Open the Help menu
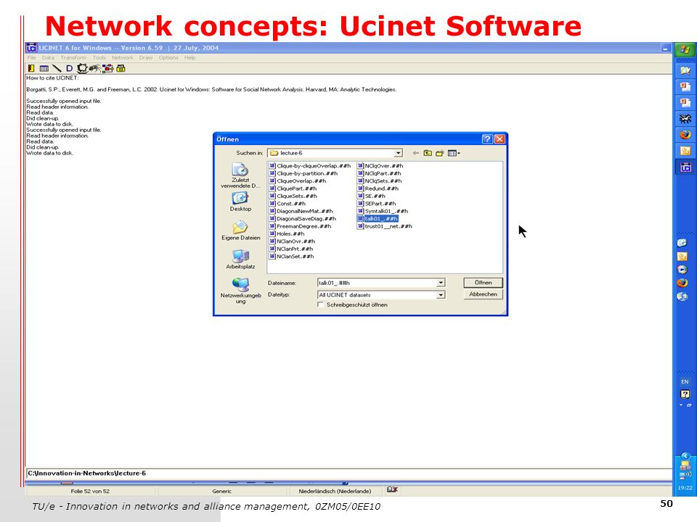Viewport: 697px width, 522px height. pyautogui.click(x=189, y=58)
